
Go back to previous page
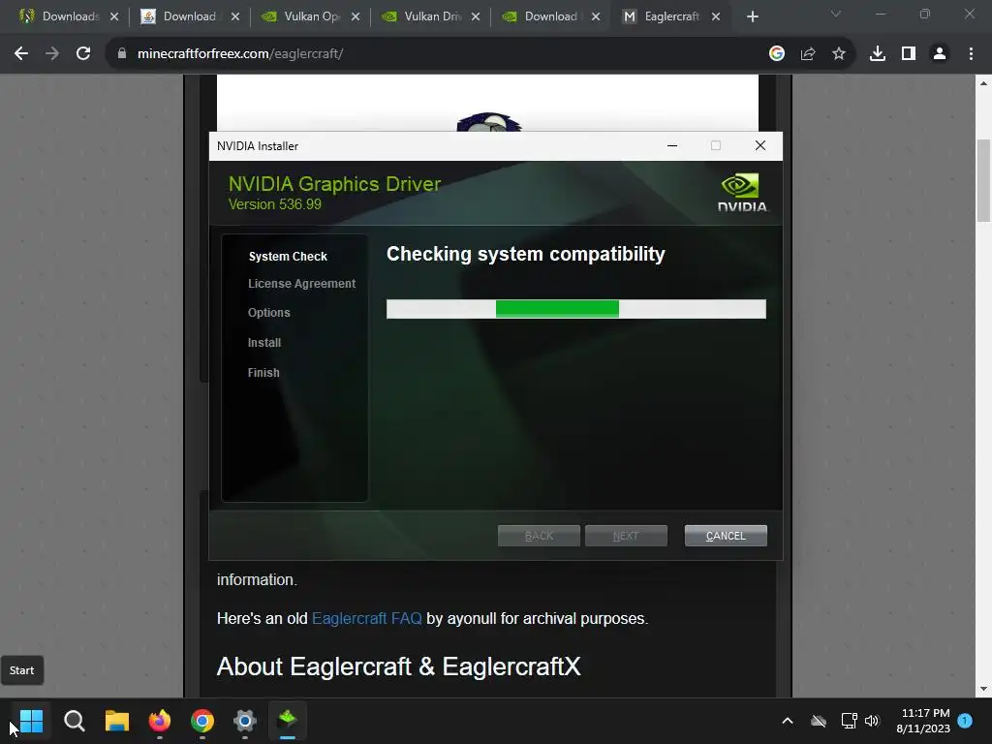pos(21,54)
